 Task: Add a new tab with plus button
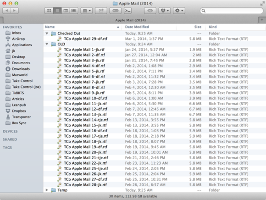coord(262,20)
